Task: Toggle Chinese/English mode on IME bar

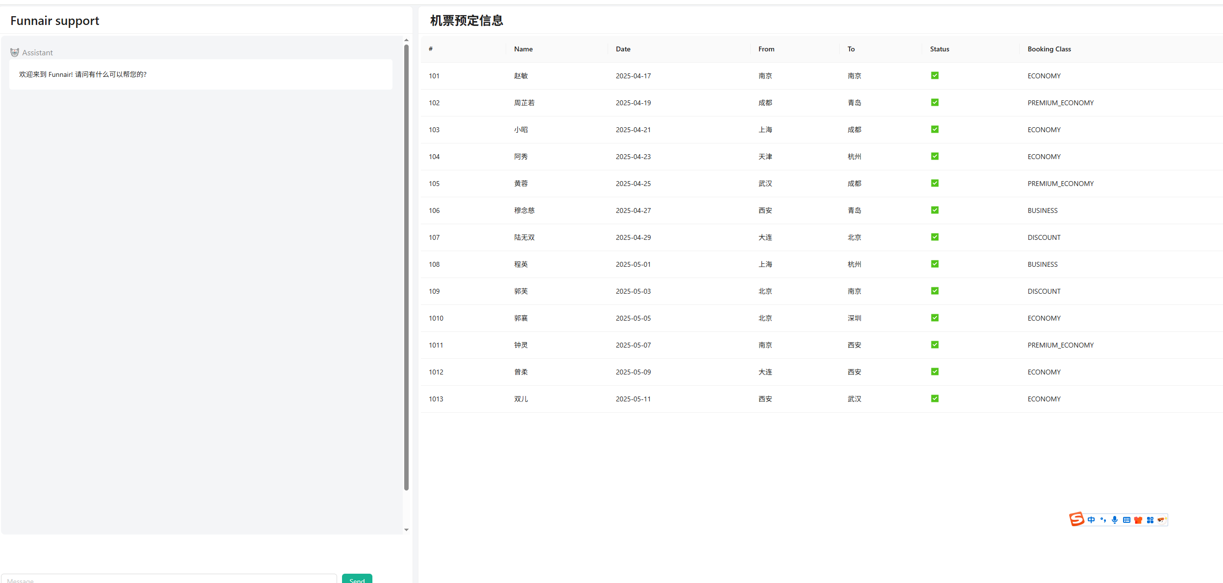Action: [1091, 520]
